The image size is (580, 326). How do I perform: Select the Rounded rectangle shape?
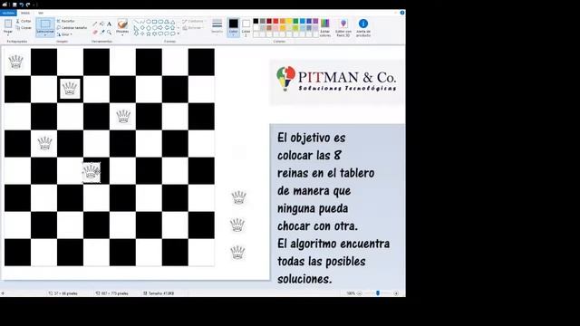pyautogui.click(x=161, y=22)
